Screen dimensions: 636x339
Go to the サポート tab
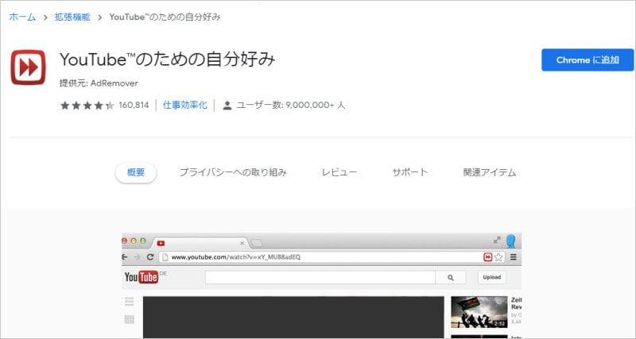pos(409,172)
